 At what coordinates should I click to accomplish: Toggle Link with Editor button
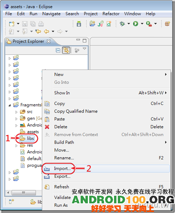pos(66,50)
